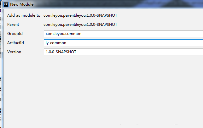Click the Parent label

coord(13,25)
